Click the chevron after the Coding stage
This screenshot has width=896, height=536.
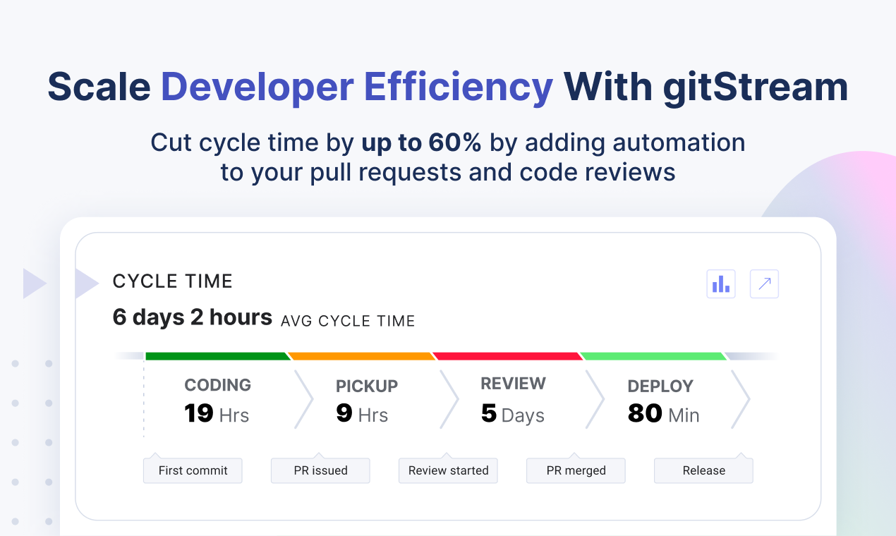(303, 398)
